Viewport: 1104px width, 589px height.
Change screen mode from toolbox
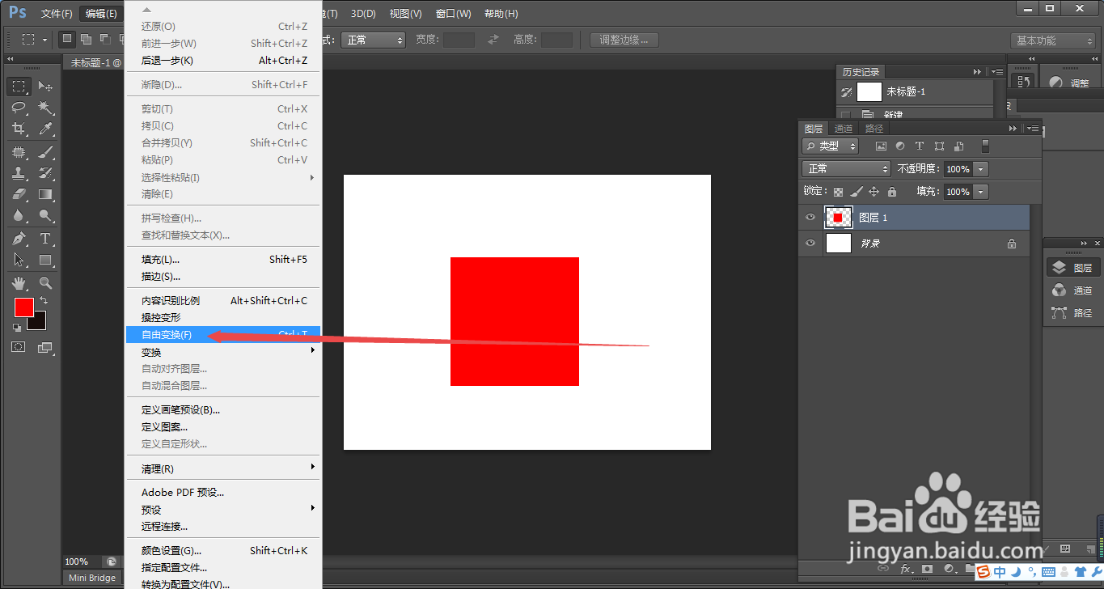click(45, 348)
